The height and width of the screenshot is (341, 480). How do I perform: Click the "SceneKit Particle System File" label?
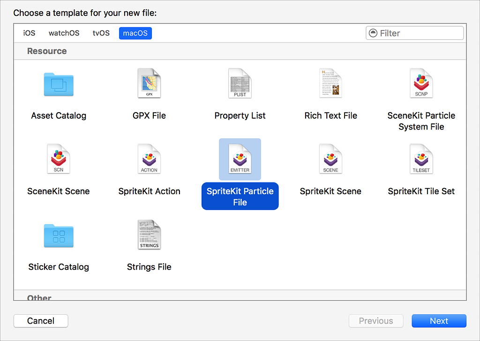[x=421, y=121]
